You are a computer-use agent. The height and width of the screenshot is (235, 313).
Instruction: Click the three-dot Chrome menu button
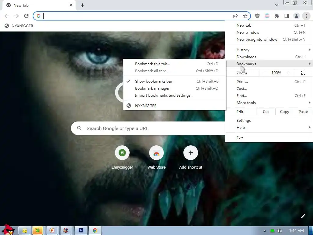306,16
